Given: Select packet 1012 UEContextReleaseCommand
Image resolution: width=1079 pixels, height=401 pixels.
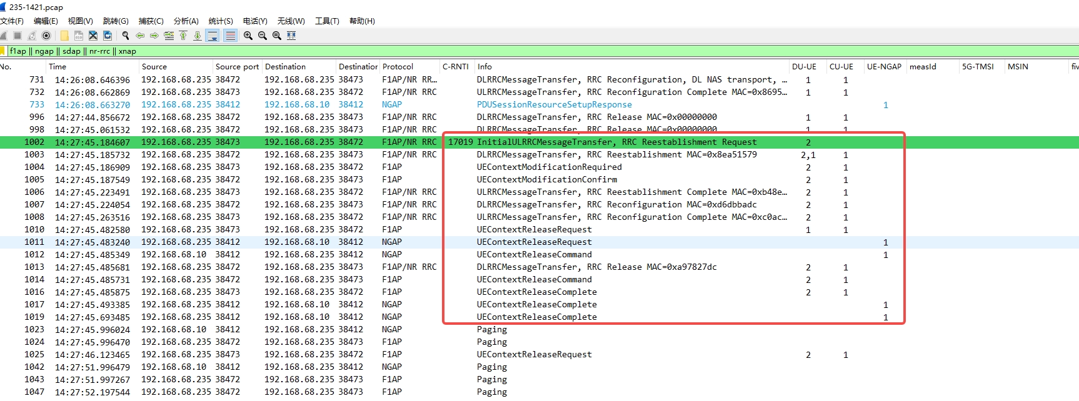Looking at the screenshot, I should pyautogui.click(x=539, y=255).
